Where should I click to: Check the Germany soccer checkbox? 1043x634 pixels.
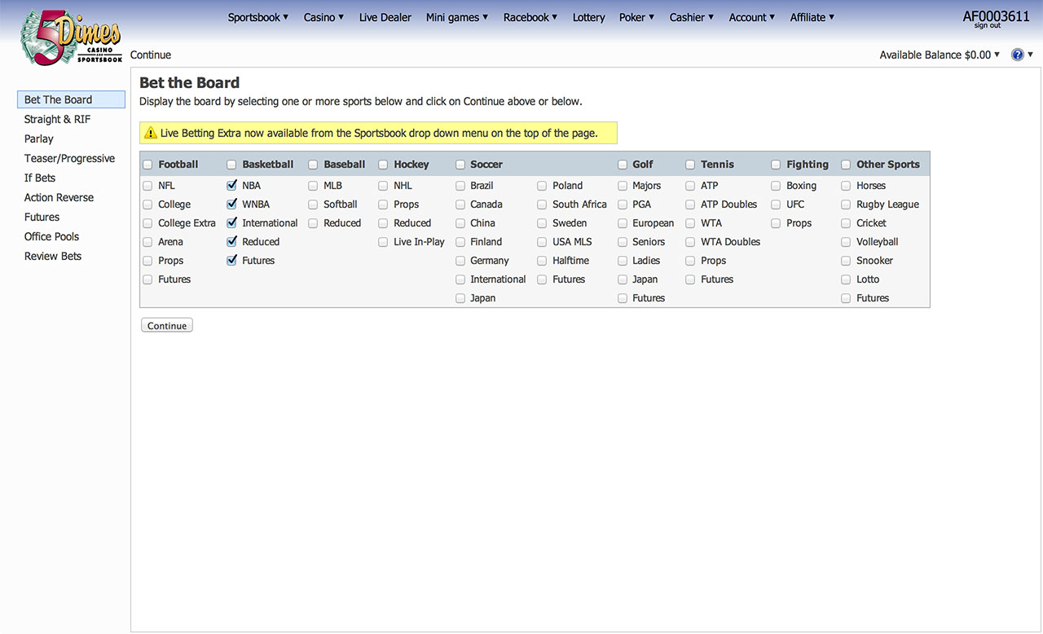coord(460,261)
